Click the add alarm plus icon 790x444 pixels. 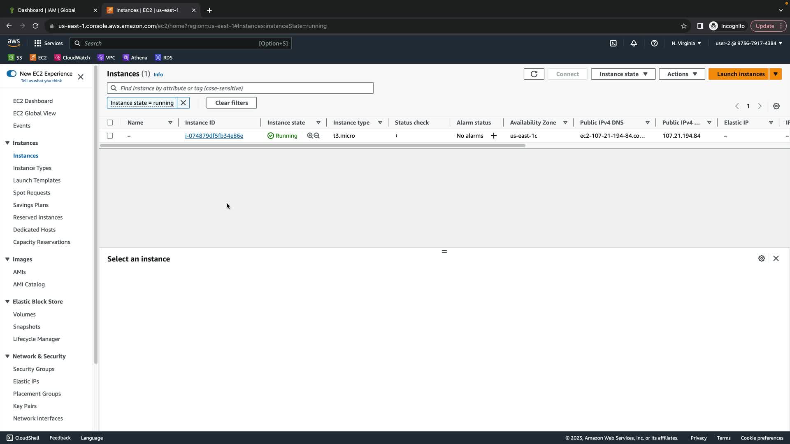pyautogui.click(x=494, y=136)
